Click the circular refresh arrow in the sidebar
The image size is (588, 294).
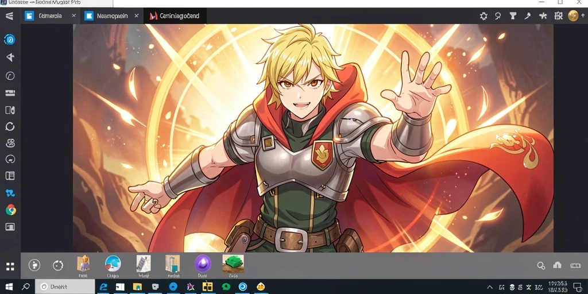point(10,126)
